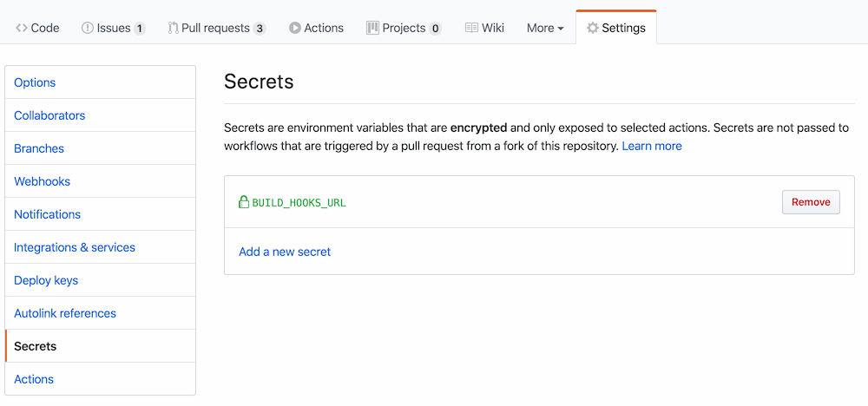The image size is (868, 406).
Task: Click the Issues exclamation icon
Action: point(88,28)
